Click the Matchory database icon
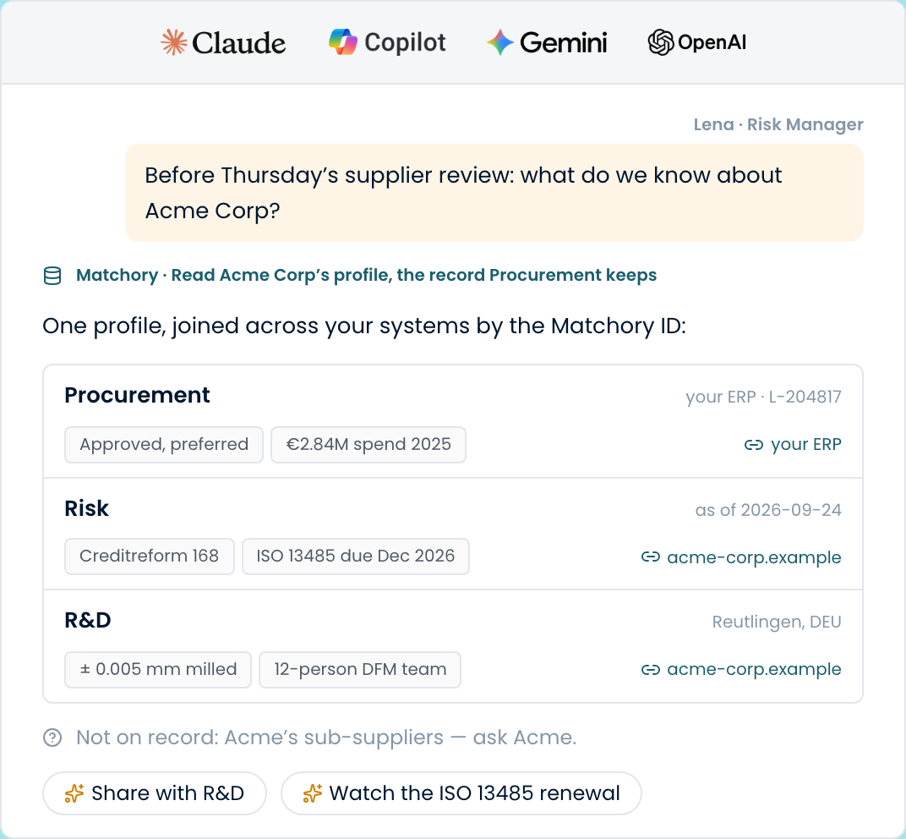The width and height of the screenshot is (906, 839). [52, 276]
